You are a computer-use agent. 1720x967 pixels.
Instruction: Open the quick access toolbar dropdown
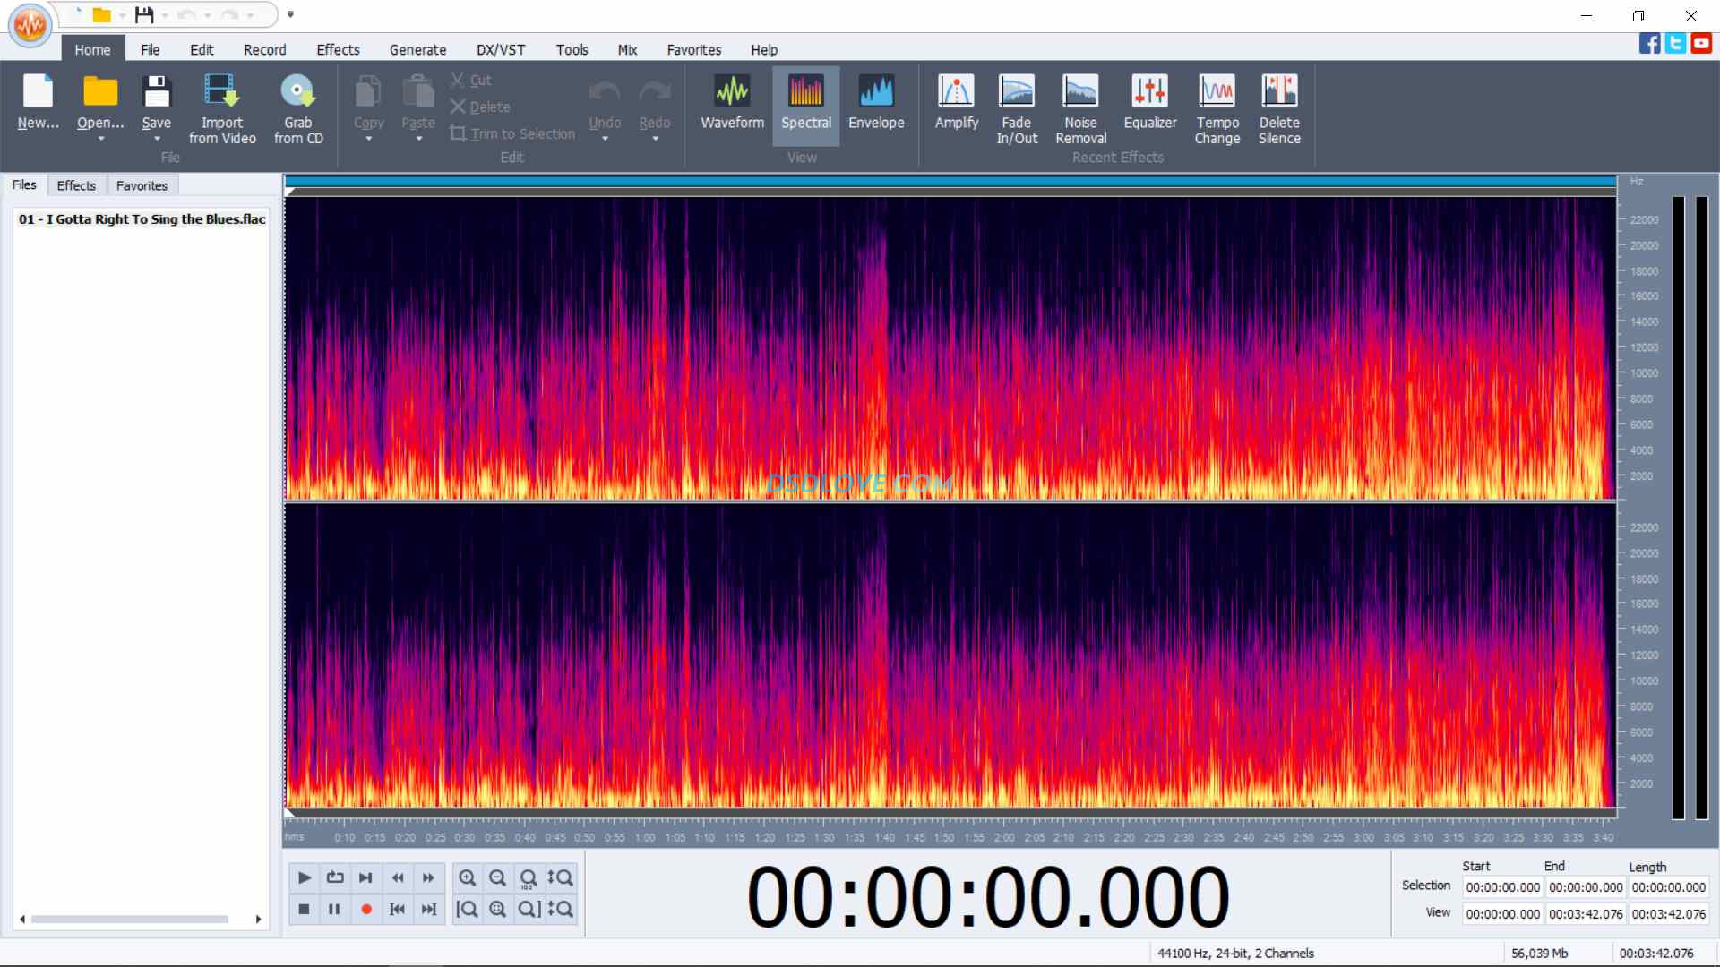tap(290, 14)
